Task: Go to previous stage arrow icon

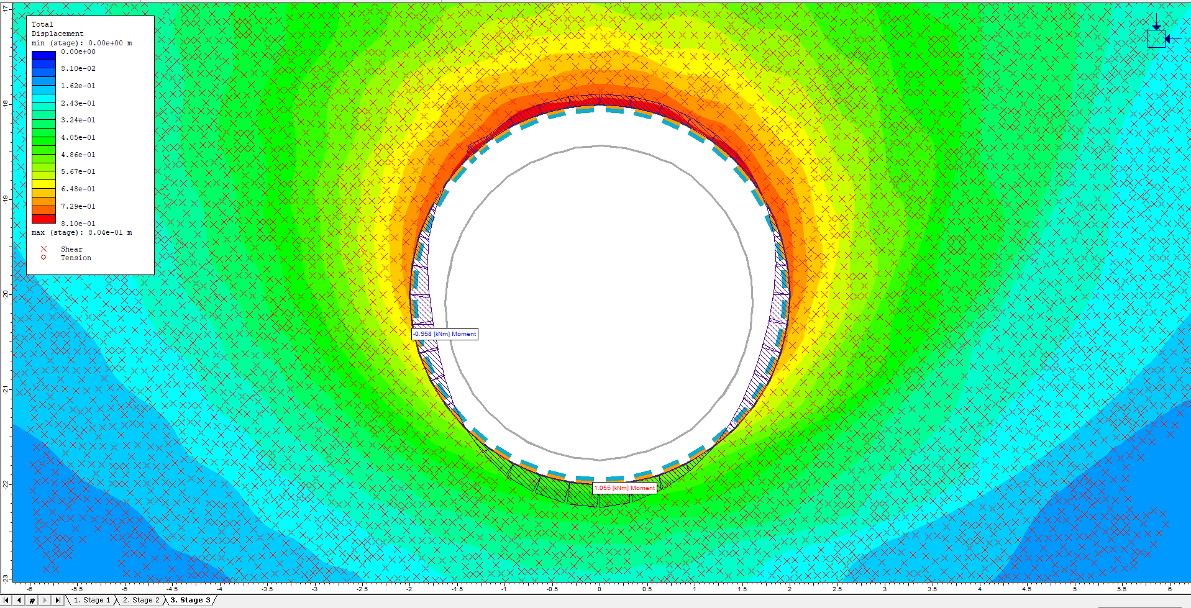Action: coord(19,600)
